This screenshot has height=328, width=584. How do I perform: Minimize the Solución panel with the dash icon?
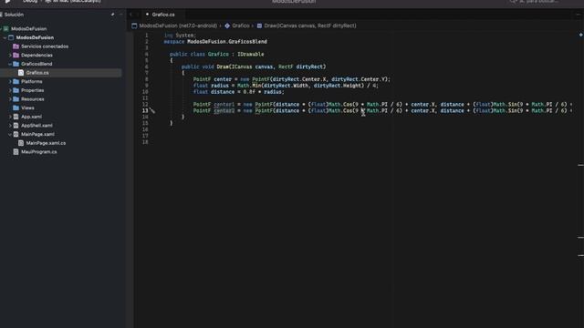pos(121,15)
